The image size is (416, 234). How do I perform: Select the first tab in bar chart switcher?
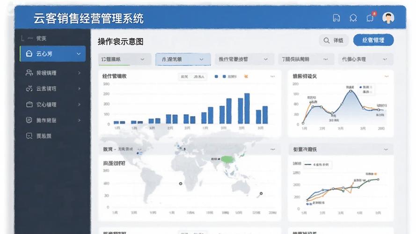[184, 77]
